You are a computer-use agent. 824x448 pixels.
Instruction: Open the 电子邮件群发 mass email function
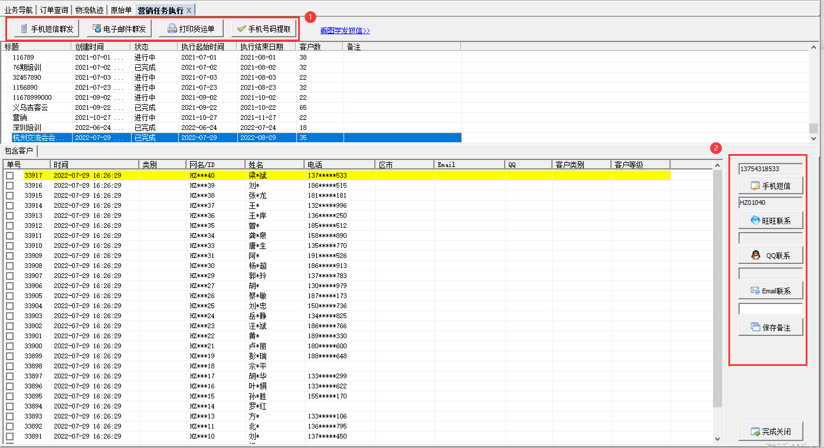pos(119,29)
